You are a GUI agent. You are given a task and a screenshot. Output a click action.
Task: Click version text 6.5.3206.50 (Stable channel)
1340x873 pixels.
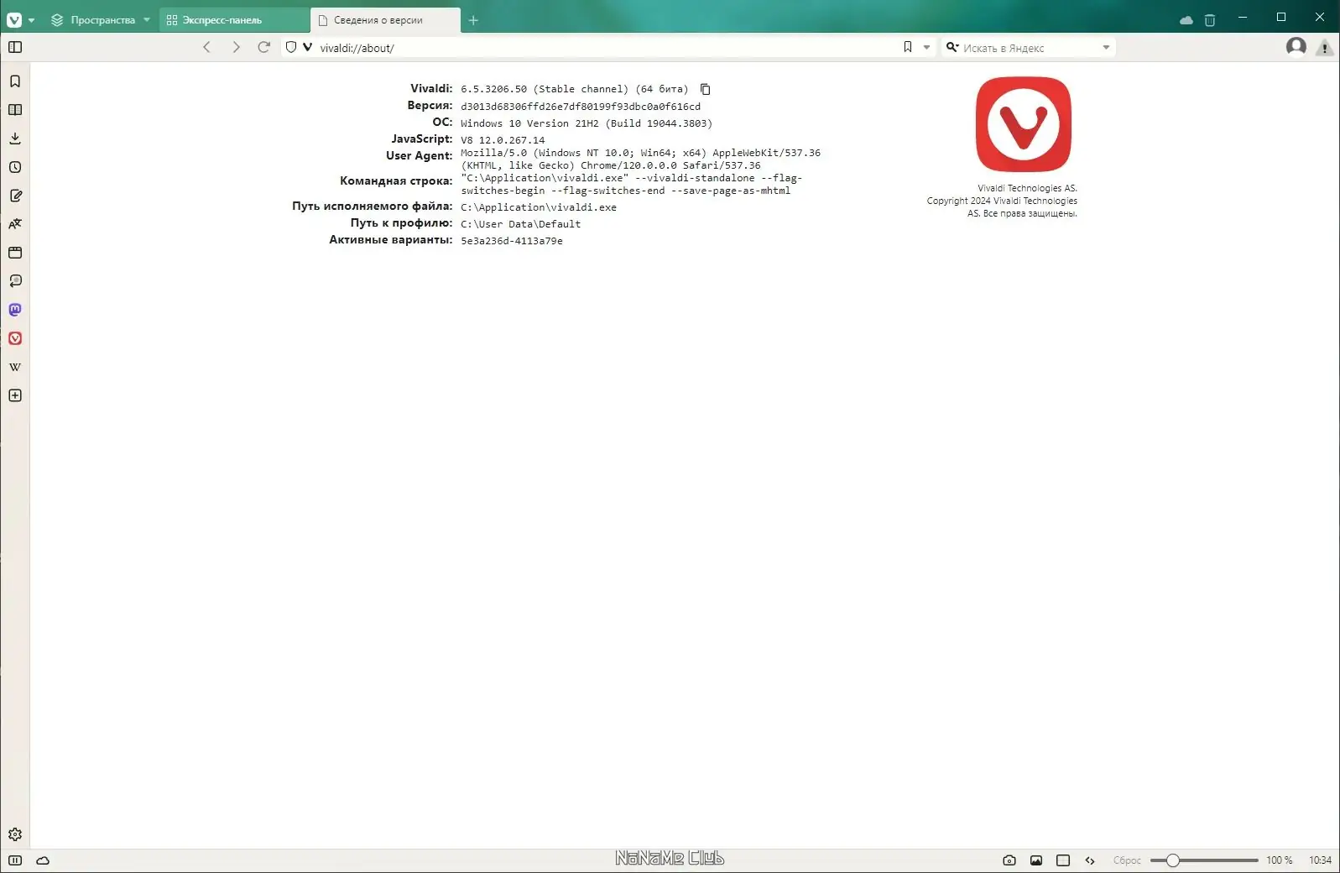[x=545, y=89]
